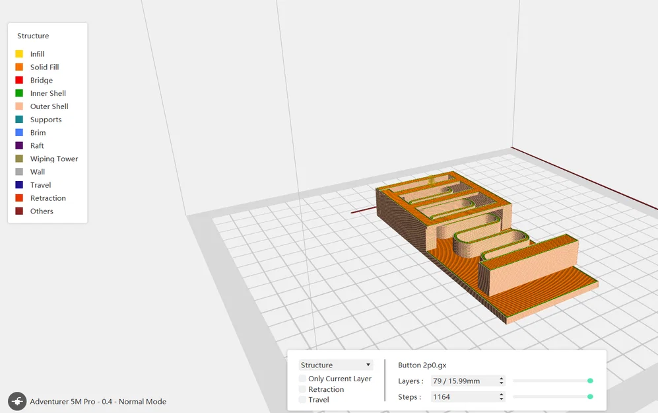Click the Bridge legend label
The width and height of the screenshot is (658, 413).
pos(42,80)
